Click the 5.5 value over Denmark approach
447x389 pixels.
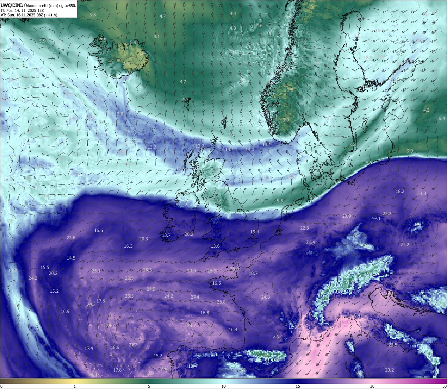(x=280, y=201)
